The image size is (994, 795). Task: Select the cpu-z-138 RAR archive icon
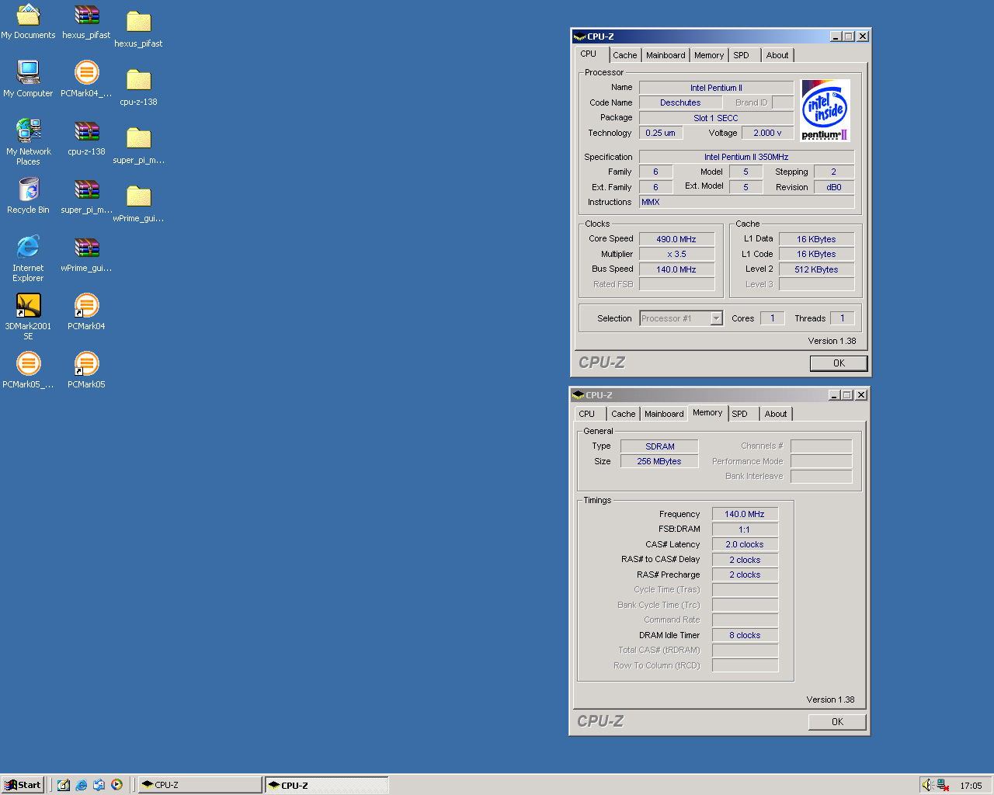(x=86, y=137)
